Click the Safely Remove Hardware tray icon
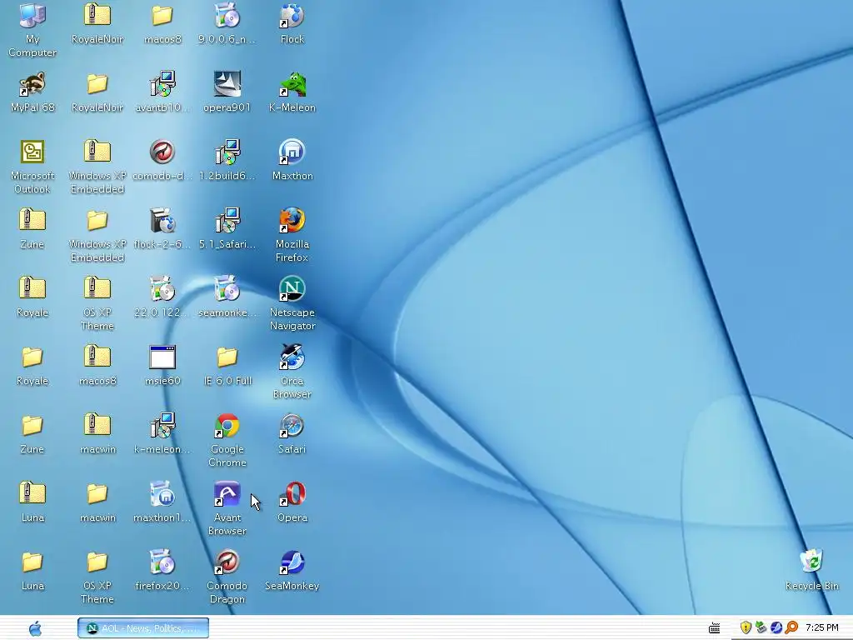This screenshot has height=640, width=853. click(x=761, y=628)
